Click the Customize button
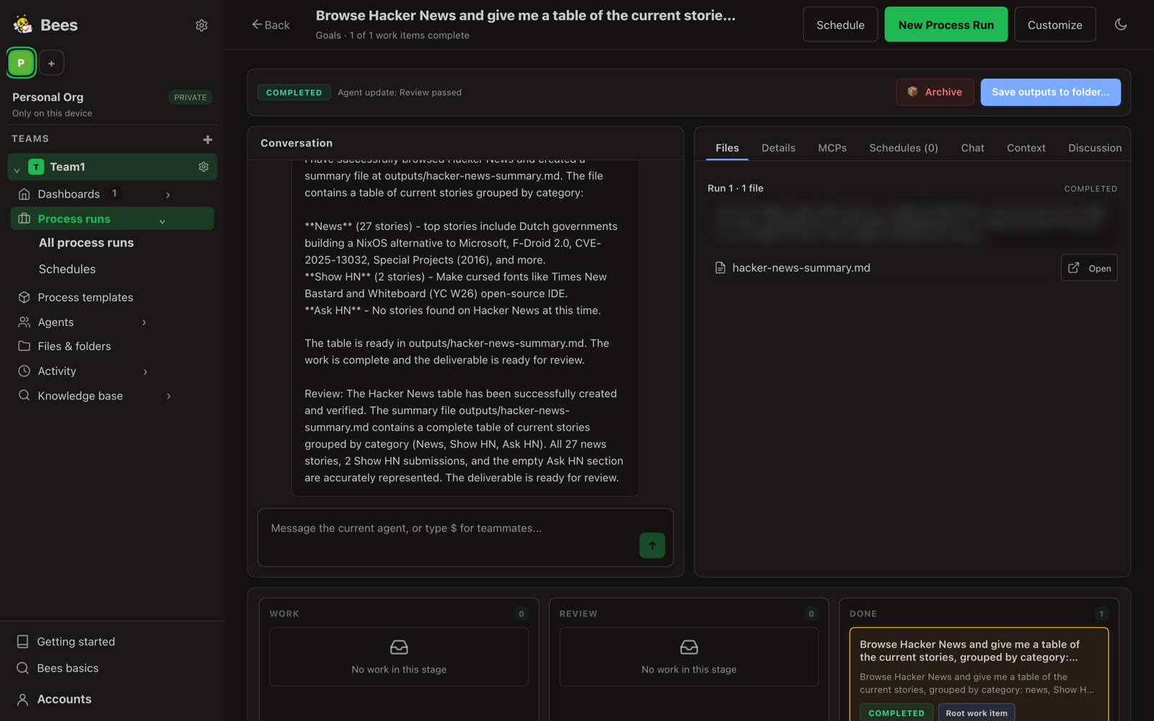 [1054, 25]
